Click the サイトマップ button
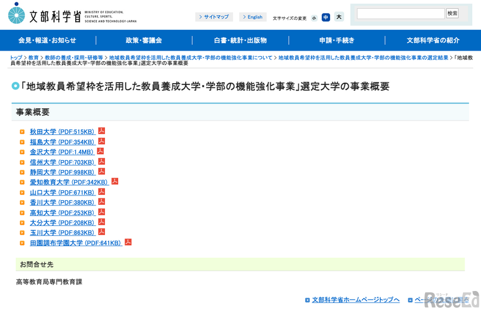Viewport: 481px width, 309px height. (214, 17)
